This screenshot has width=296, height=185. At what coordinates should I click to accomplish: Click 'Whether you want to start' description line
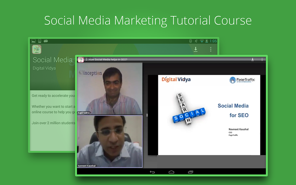point(53,107)
